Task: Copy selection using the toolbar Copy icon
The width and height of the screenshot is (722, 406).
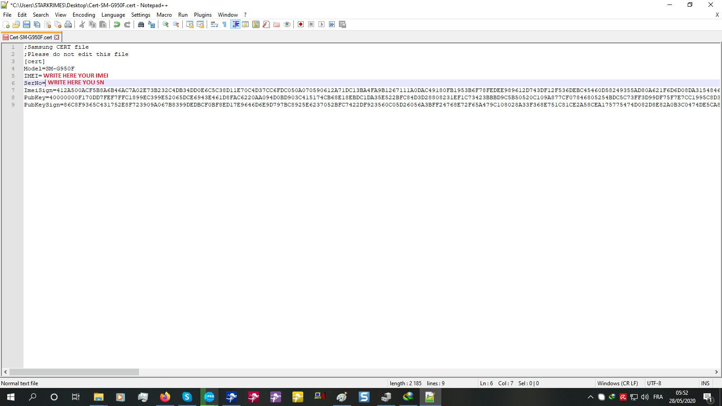Action: coord(93,24)
